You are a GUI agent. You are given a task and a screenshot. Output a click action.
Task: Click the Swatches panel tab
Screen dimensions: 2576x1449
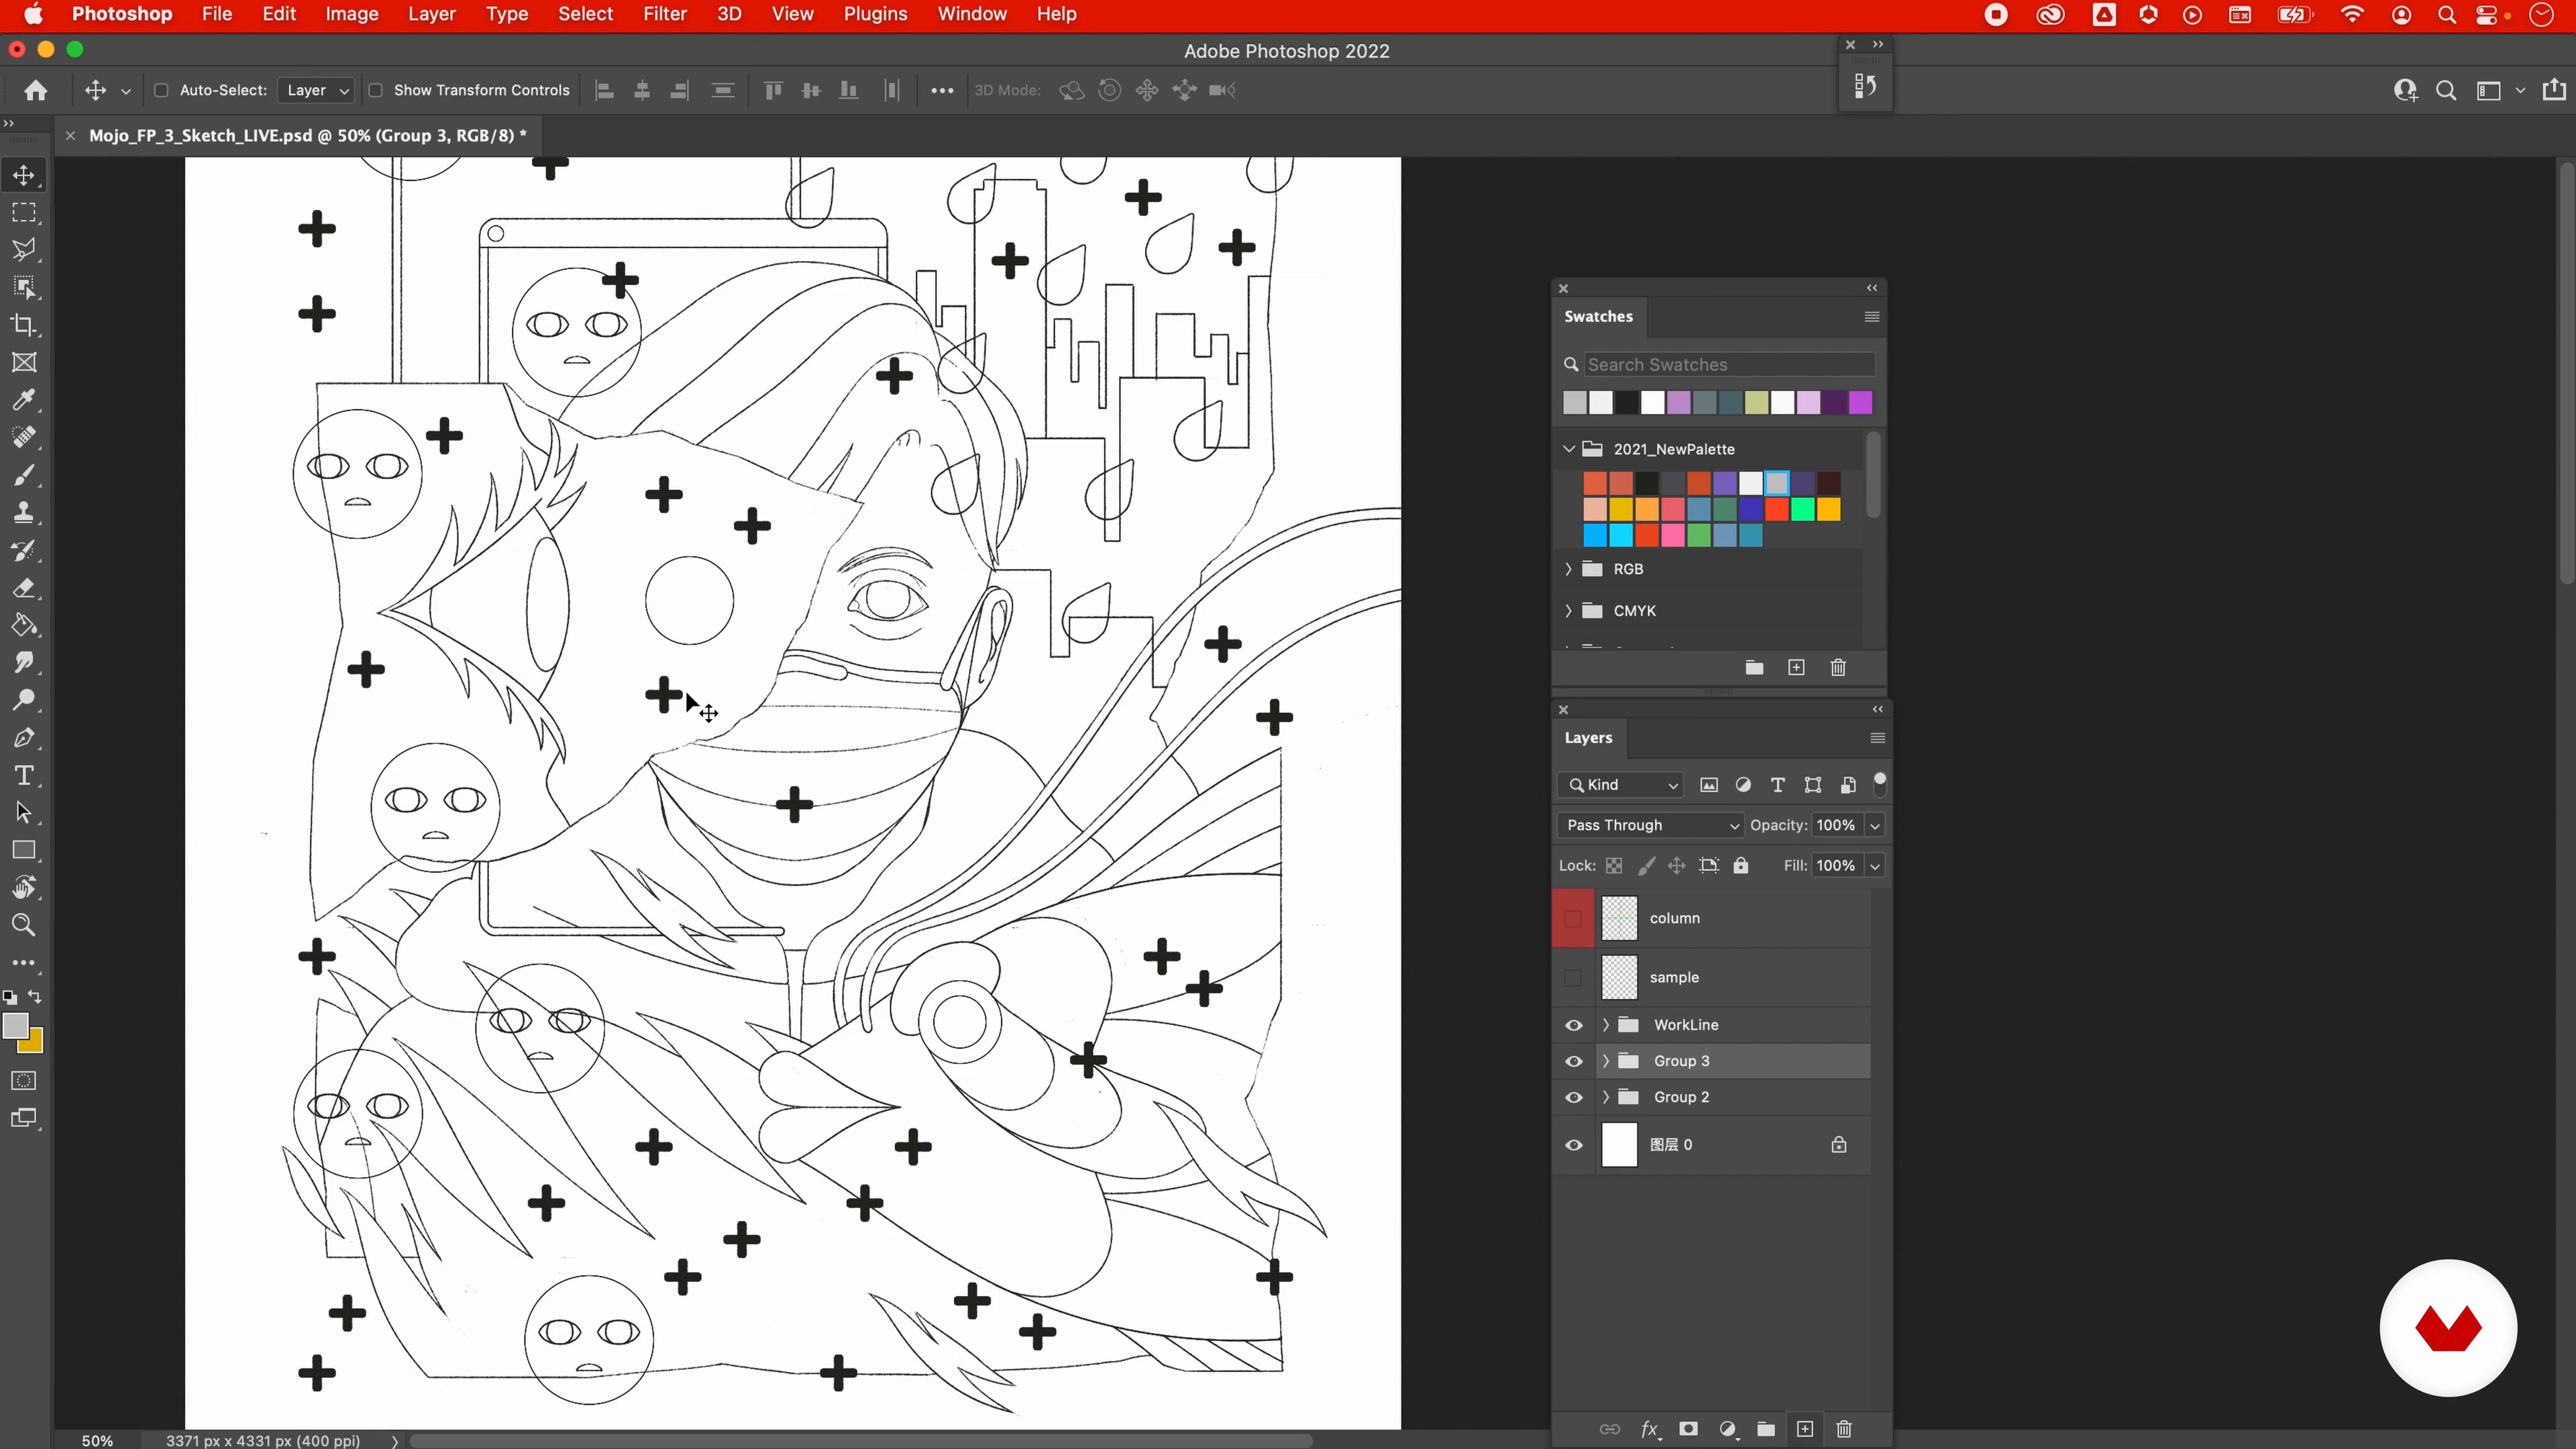tap(1598, 316)
